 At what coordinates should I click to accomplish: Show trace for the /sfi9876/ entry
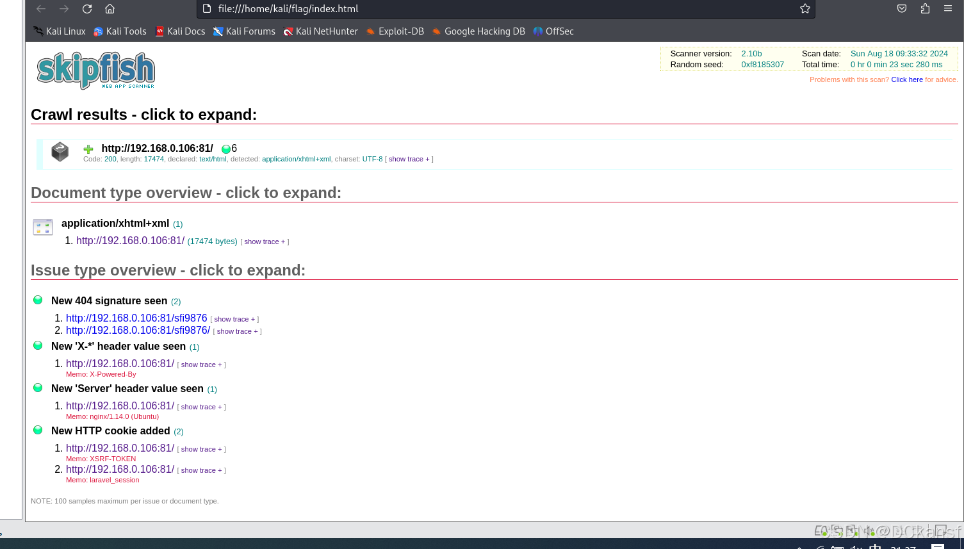pyautogui.click(x=237, y=331)
